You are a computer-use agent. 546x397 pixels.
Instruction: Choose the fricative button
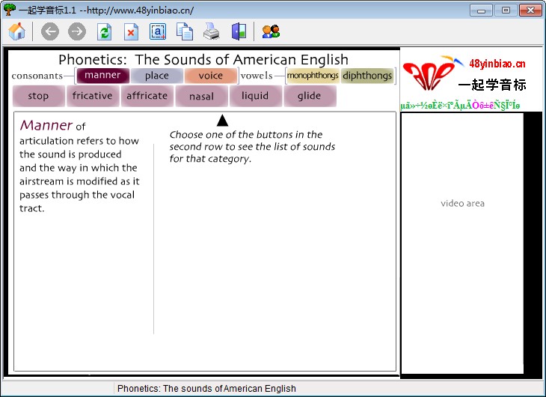[92, 96]
